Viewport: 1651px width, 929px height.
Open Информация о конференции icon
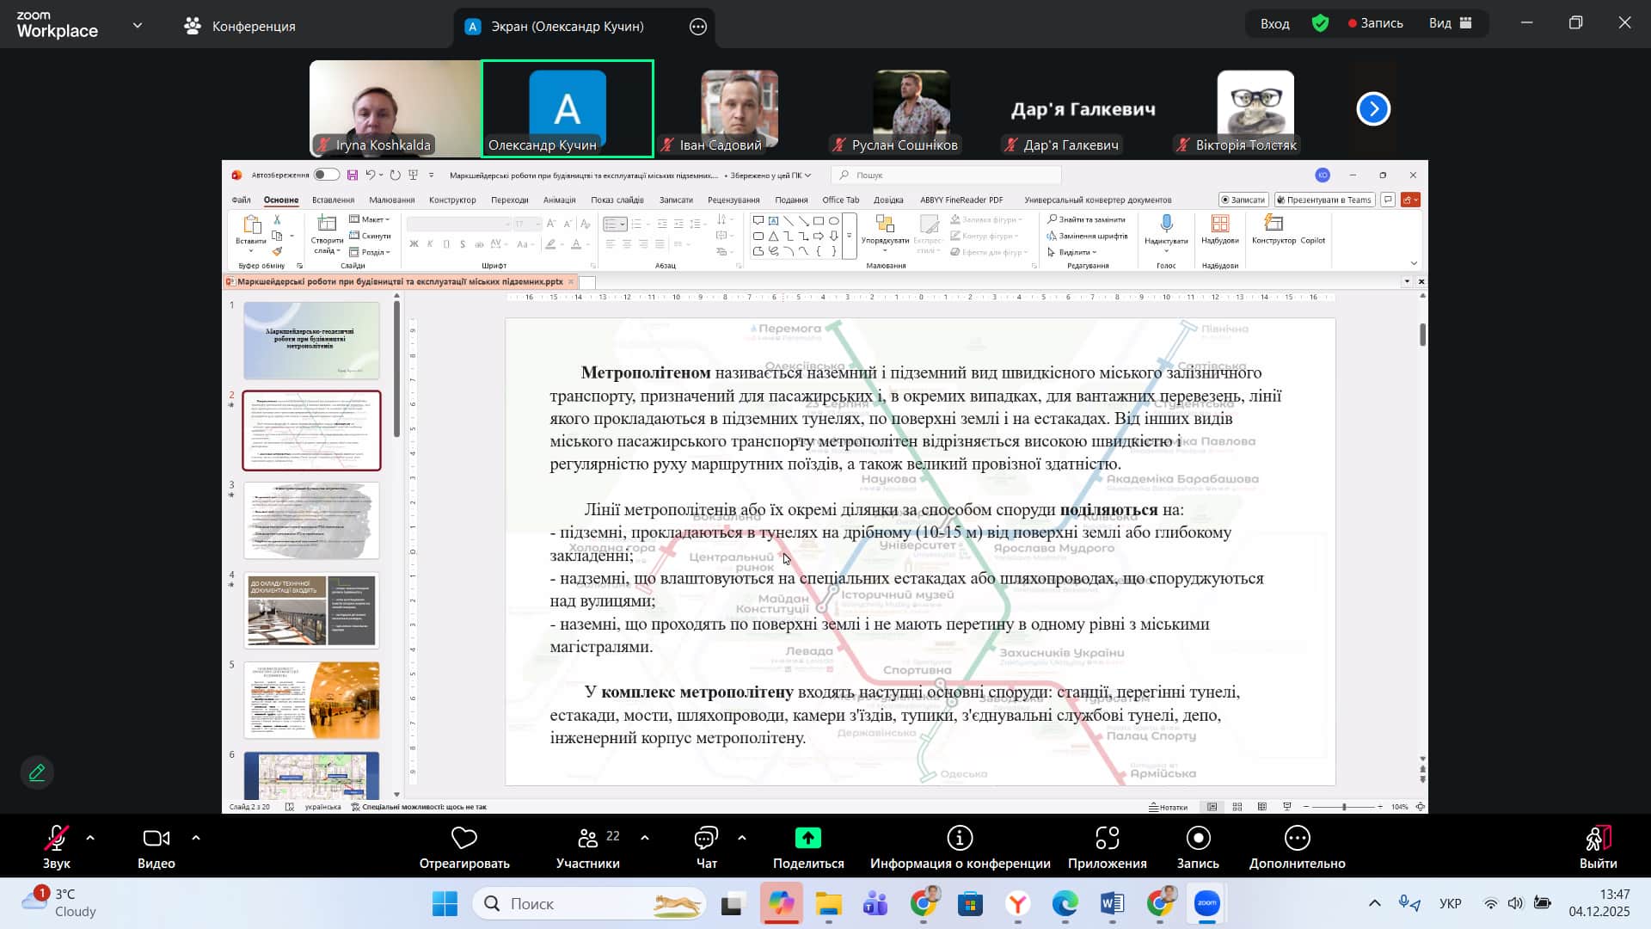(960, 838)
